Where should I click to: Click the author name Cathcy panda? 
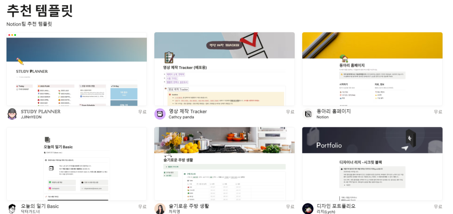[181, 117]
